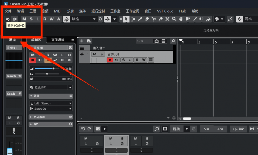Open the 工作室 menu
The height and width of the screenshot is (155, 258).
115,11
